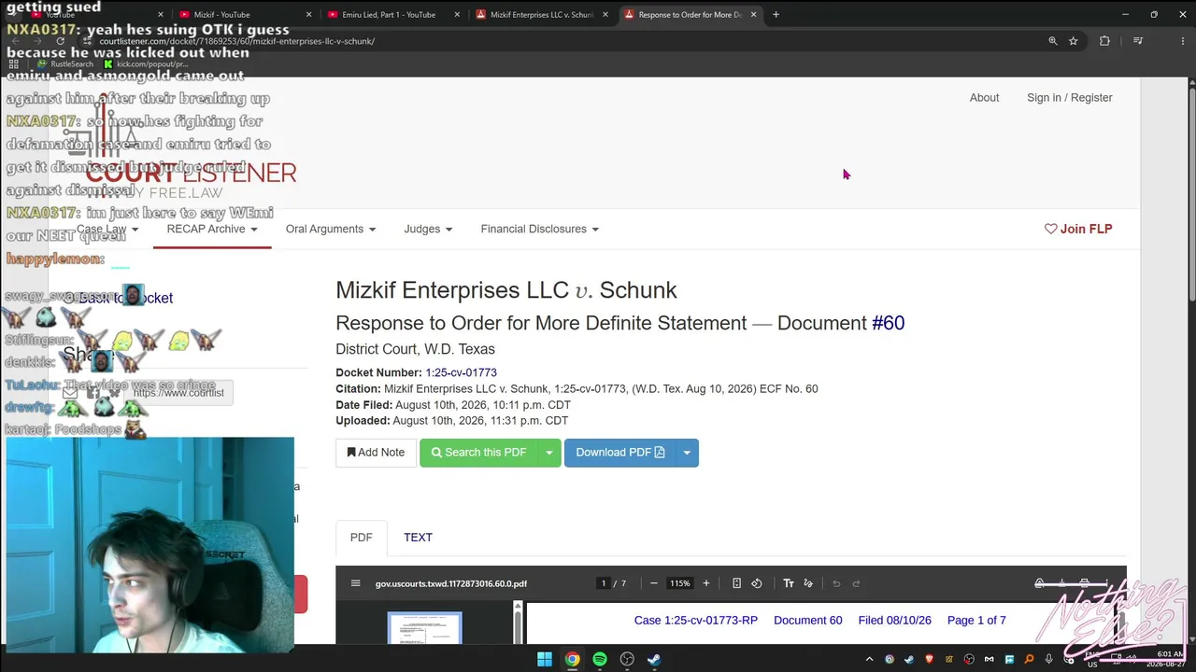
Task: Close the 'Emiru Lied, Part 1 - YouTube' tab
Action: (x=457, y=15)
